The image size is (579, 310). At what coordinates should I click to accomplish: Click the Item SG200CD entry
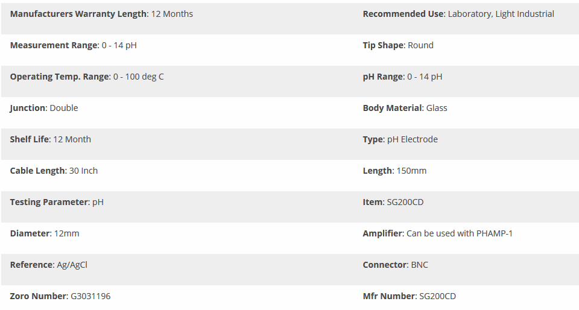click(393, 202)
